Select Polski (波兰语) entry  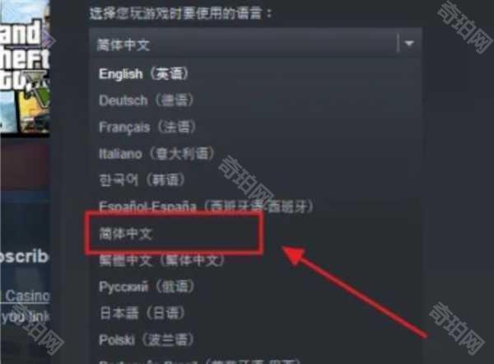[147, 340]
